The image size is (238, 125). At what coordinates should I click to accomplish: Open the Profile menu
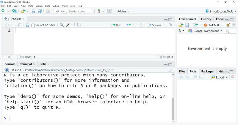point(65,6)
